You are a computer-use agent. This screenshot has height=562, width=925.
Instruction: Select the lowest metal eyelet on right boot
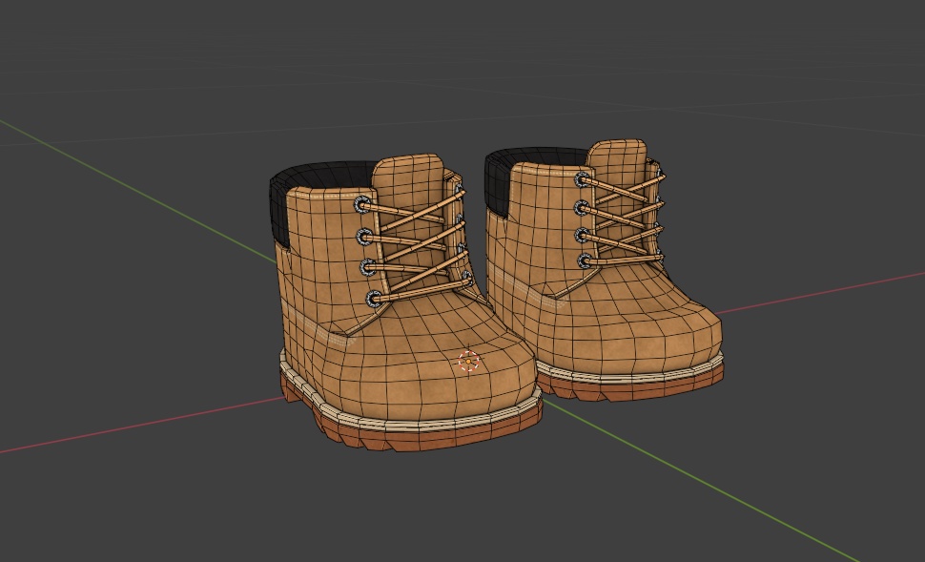[585, 260]
